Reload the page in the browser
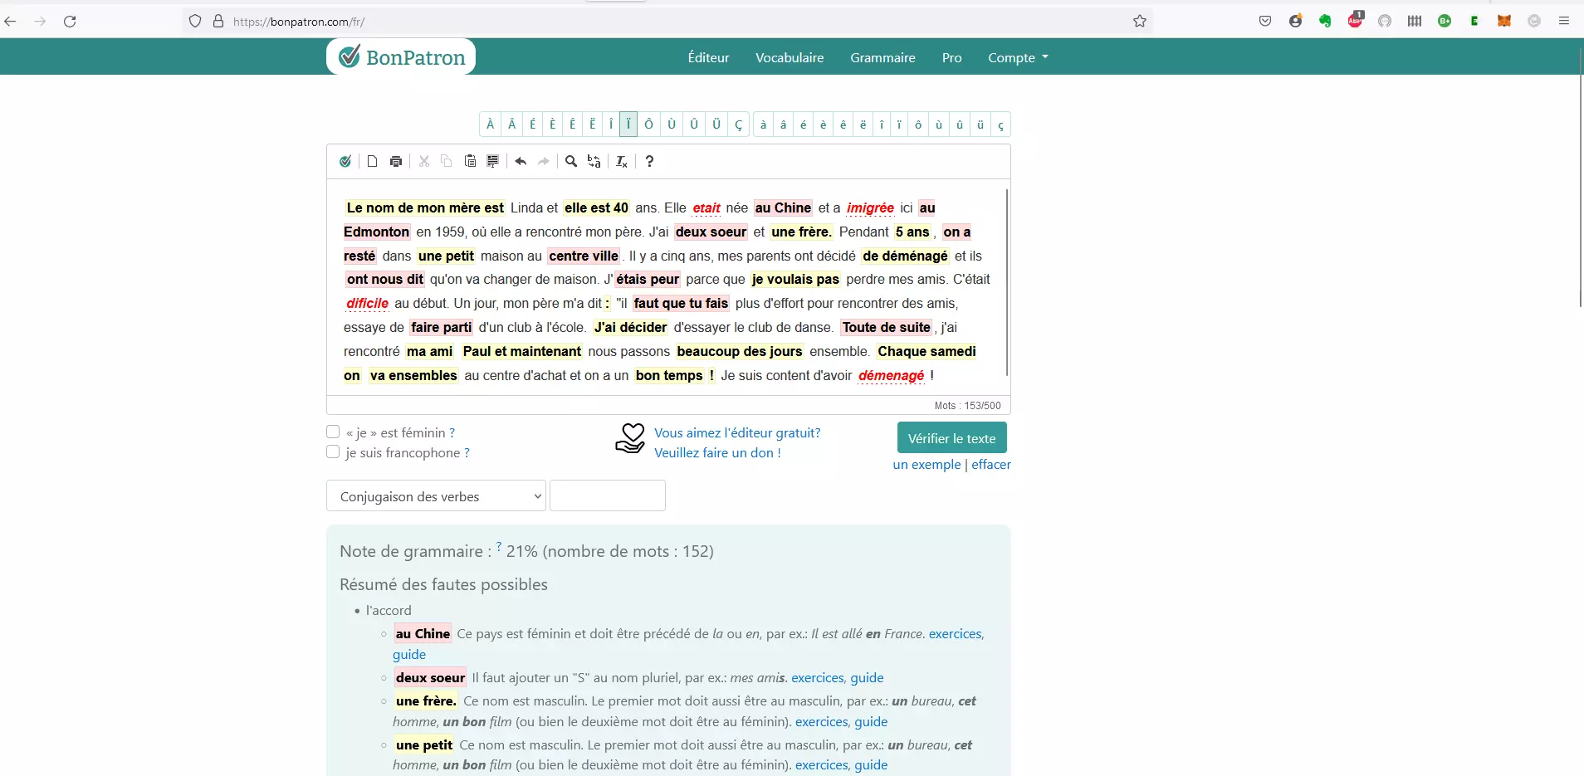Image resolution: width=1584 pixels, height=776 pixels. pyautogui.click(x=70, y=21)
